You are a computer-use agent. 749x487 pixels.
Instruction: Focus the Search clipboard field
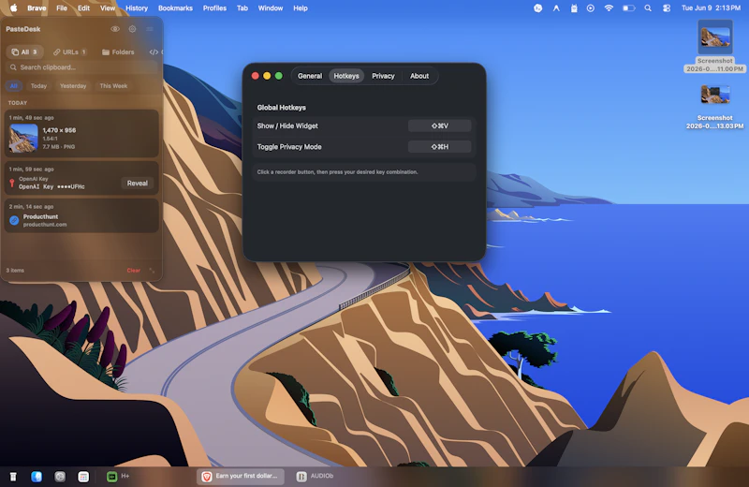click(81, 67)
